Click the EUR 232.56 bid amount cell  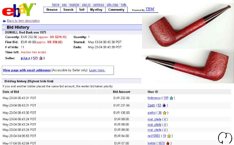tap(122, 98)
